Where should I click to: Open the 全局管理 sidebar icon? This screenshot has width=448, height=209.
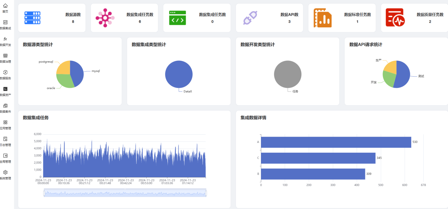(x=5, y=156)
